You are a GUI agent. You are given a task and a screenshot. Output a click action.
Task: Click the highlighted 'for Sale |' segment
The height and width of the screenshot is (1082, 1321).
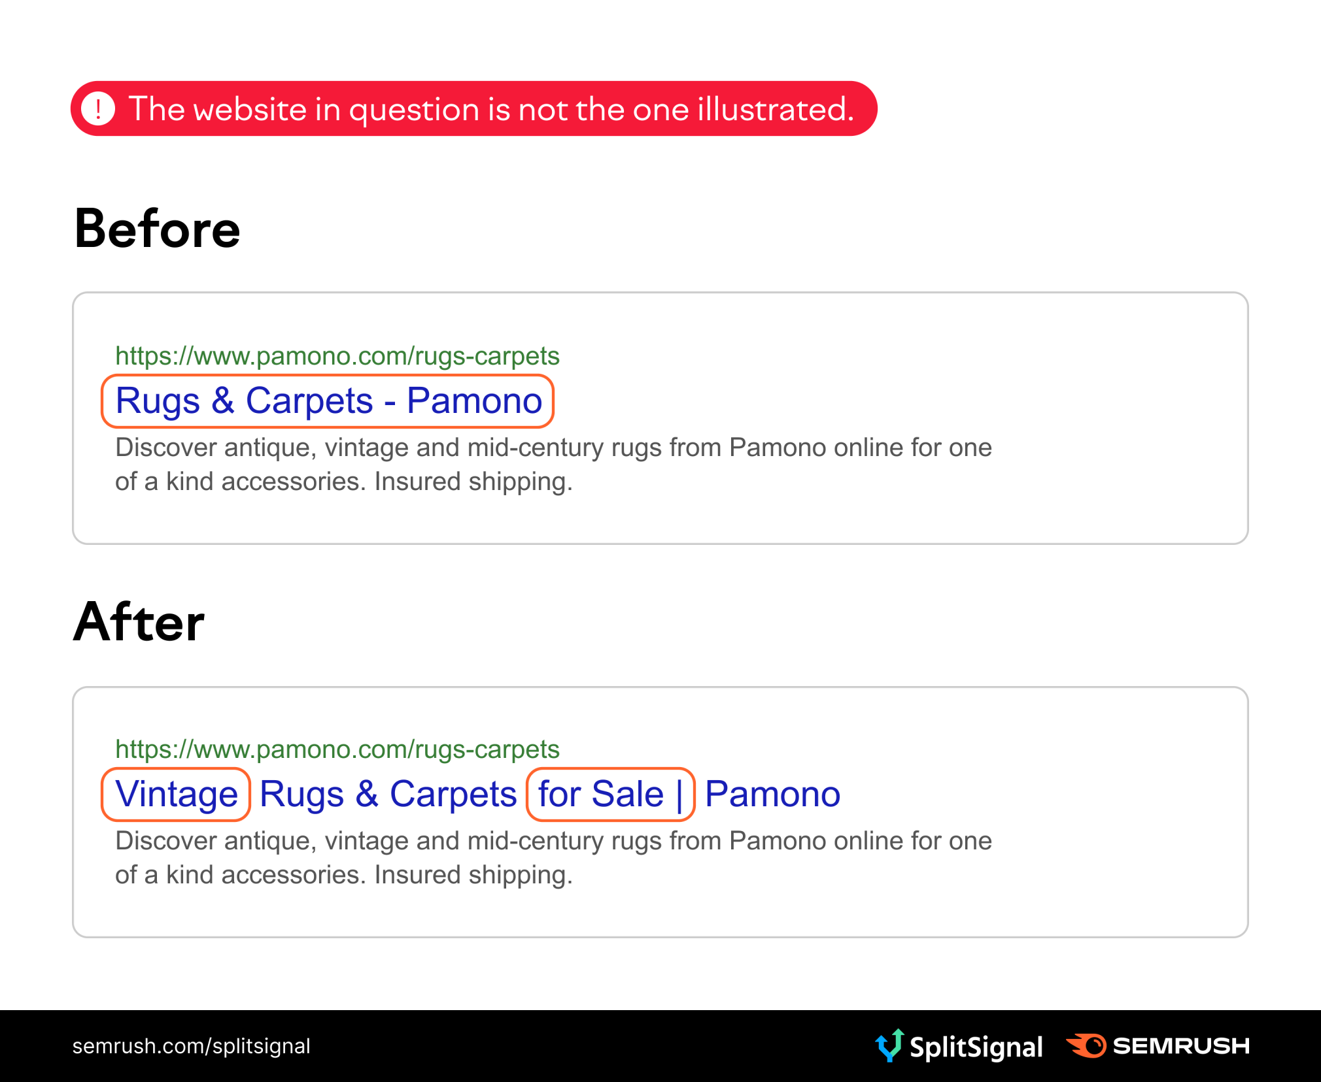tap(609, 795)
